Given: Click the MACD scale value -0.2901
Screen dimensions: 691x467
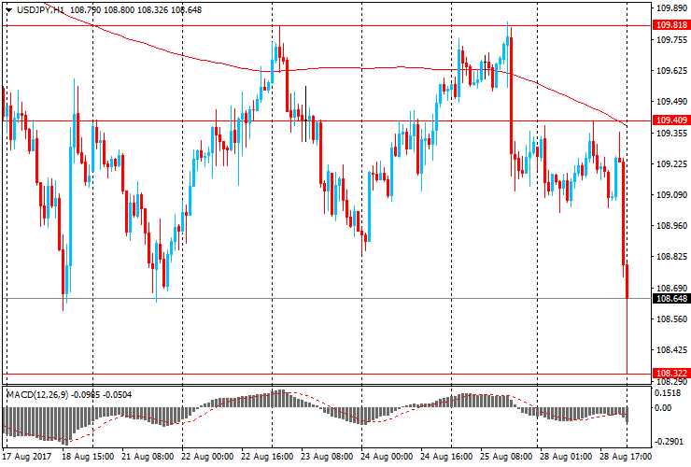Looking at the screenshot, I should (x=668, y=442).
